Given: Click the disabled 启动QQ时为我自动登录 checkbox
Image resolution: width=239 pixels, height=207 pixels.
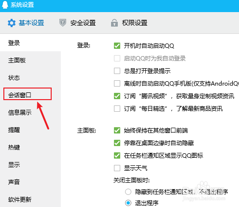Looking at the screenshot, I should pyautogui.click(x=117, y=59).
